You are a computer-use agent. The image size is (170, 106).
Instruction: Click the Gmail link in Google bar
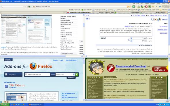click(x=143, y=15)
